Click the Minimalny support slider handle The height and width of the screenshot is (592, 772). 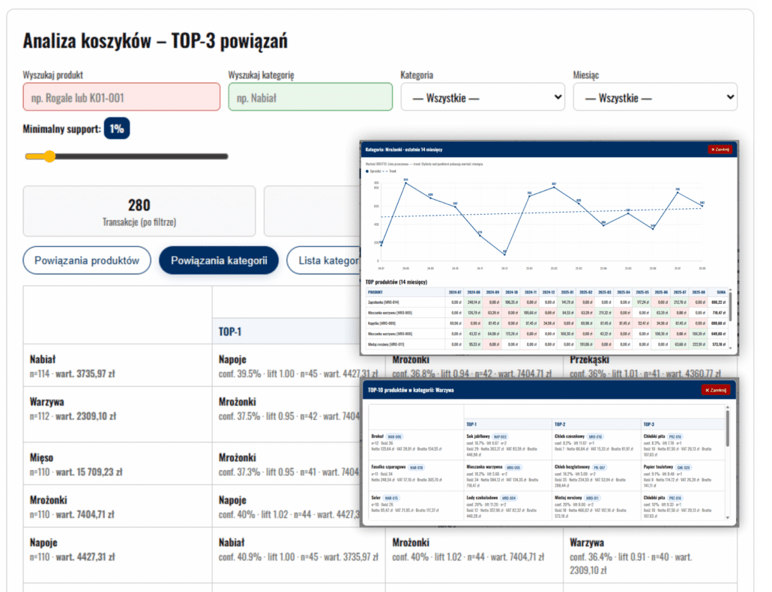click(49, 156)
